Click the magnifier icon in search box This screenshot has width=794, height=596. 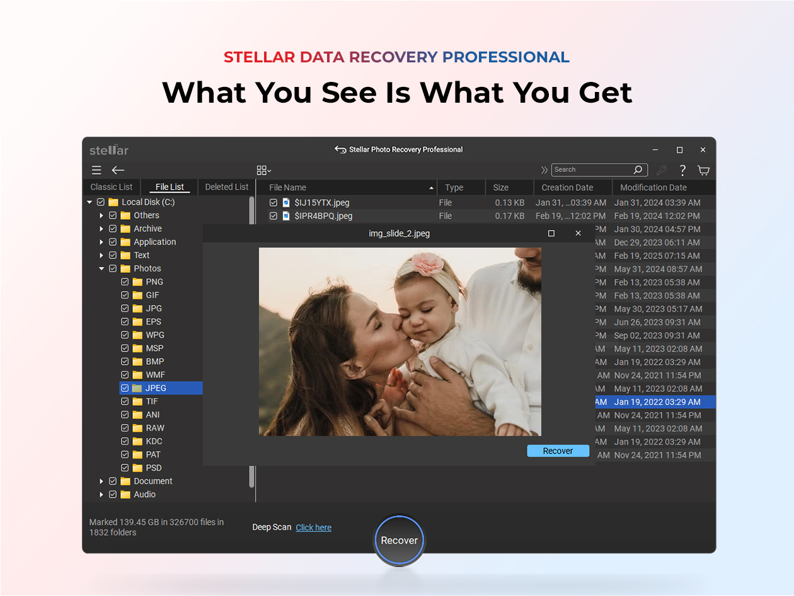[638, 170]
